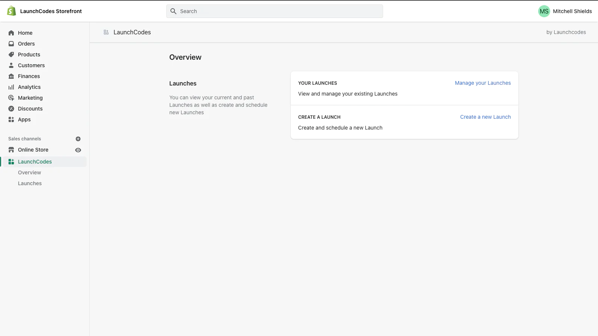The height and width of the screenshot is (336, 598).
Task: View online store via eye icon
Action: pos(78,150)
